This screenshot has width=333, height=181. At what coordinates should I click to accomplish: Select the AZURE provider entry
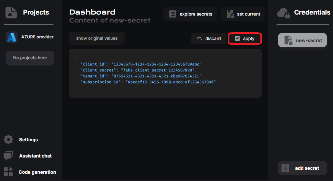(37, 37)
